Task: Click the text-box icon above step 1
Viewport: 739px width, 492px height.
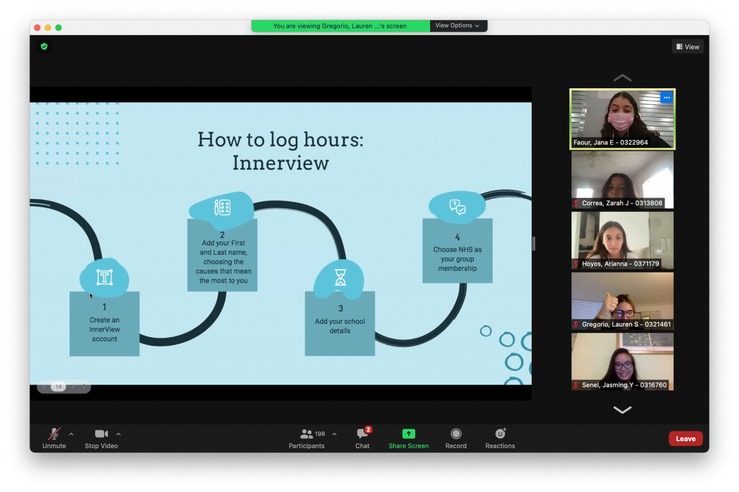Action: pos(104,277)
